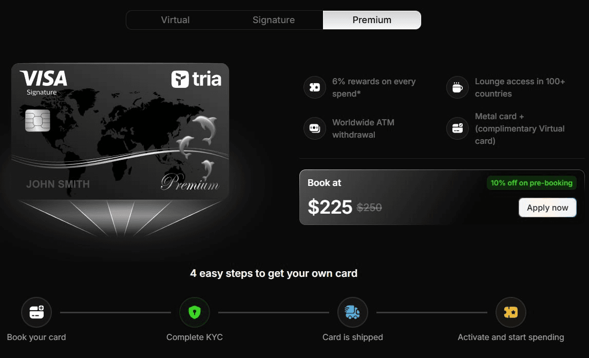Image resolution: width=589 pixels, height=358 pixels.
Task: Click the Worldwide ATM withdrawal cash icon
Action: coord(314,128)
